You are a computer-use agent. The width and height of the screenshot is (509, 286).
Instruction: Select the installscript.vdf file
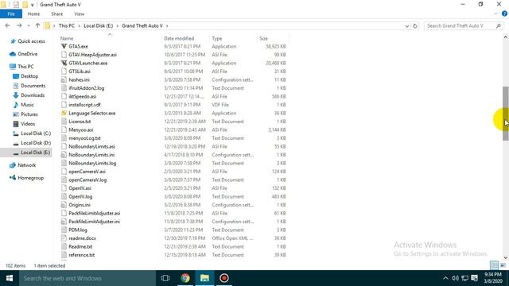click(84, 105)
